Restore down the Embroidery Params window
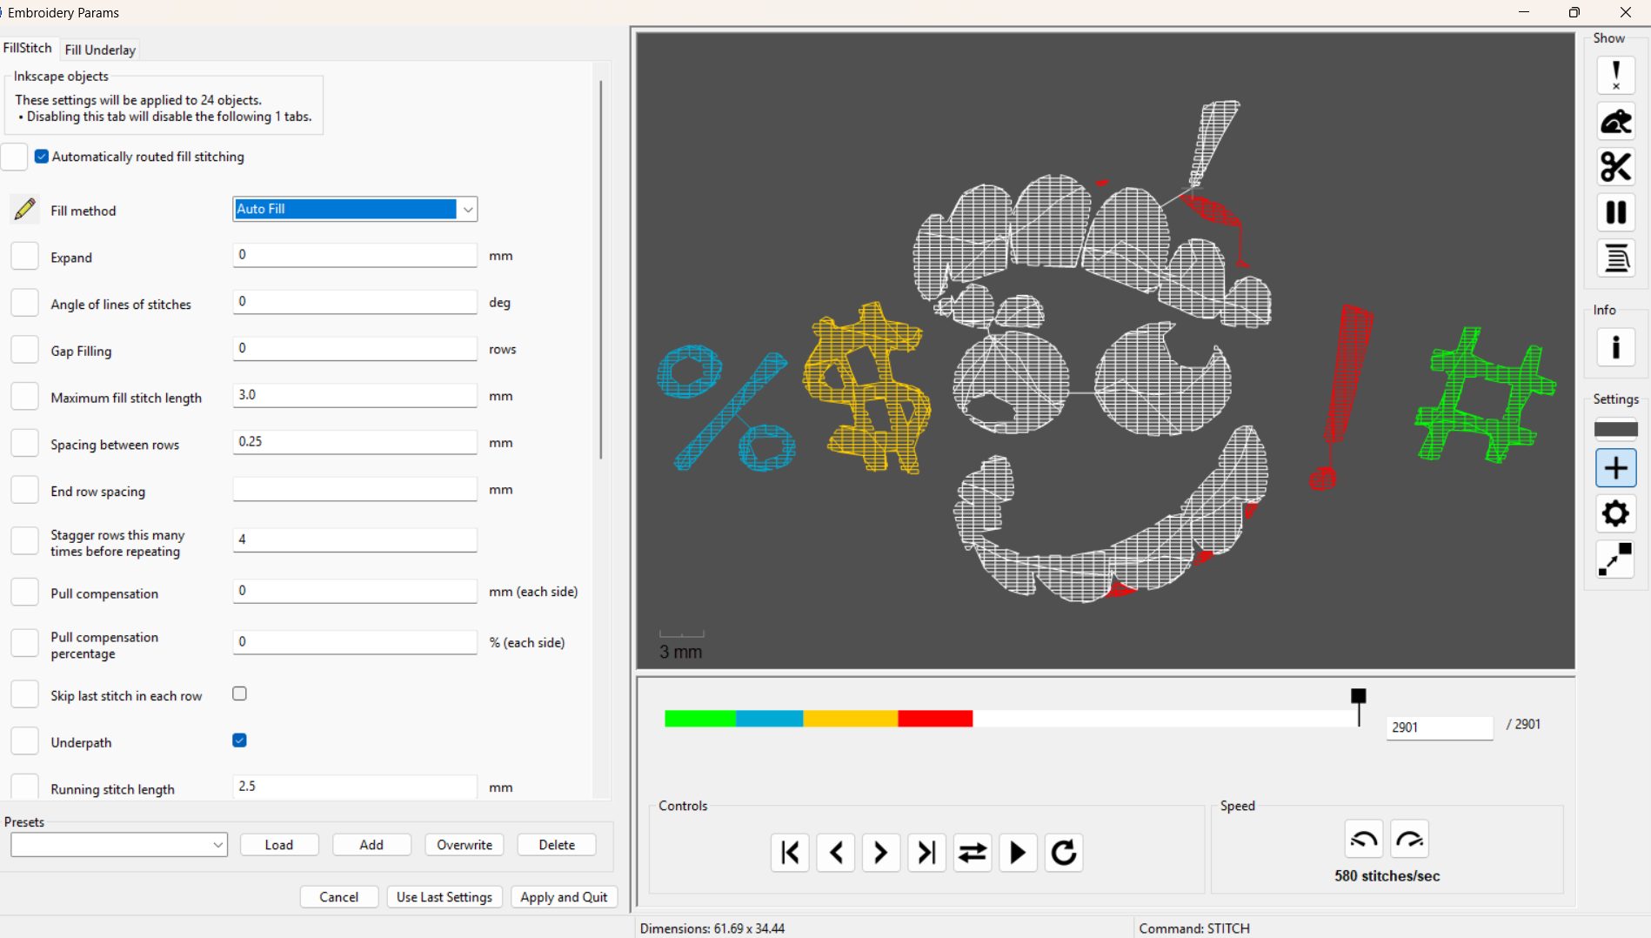1651x938 pixels. pyautogui.click(x=1574, y=12)
